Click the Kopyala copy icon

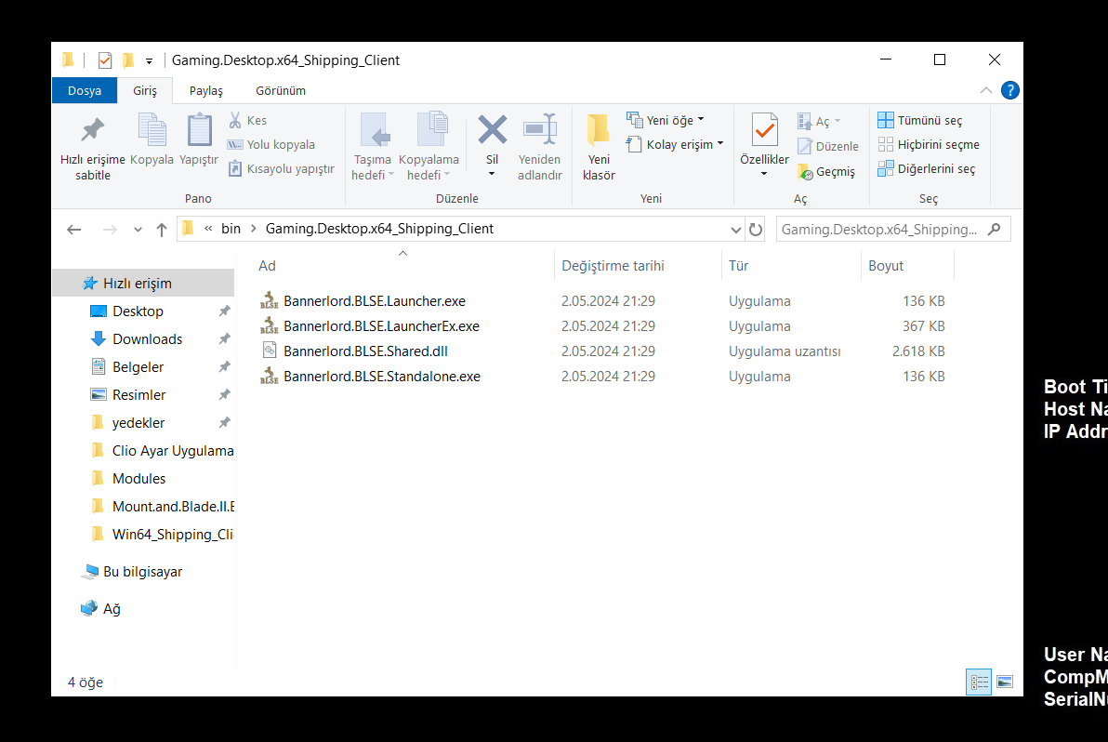coord(152,130)
